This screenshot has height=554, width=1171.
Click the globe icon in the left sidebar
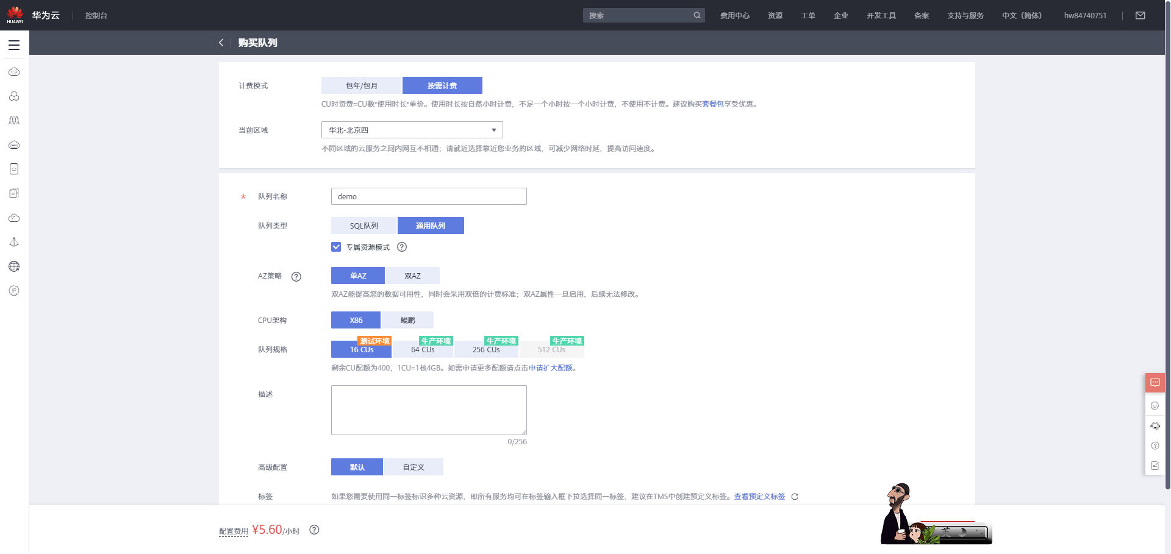[14, 266]
